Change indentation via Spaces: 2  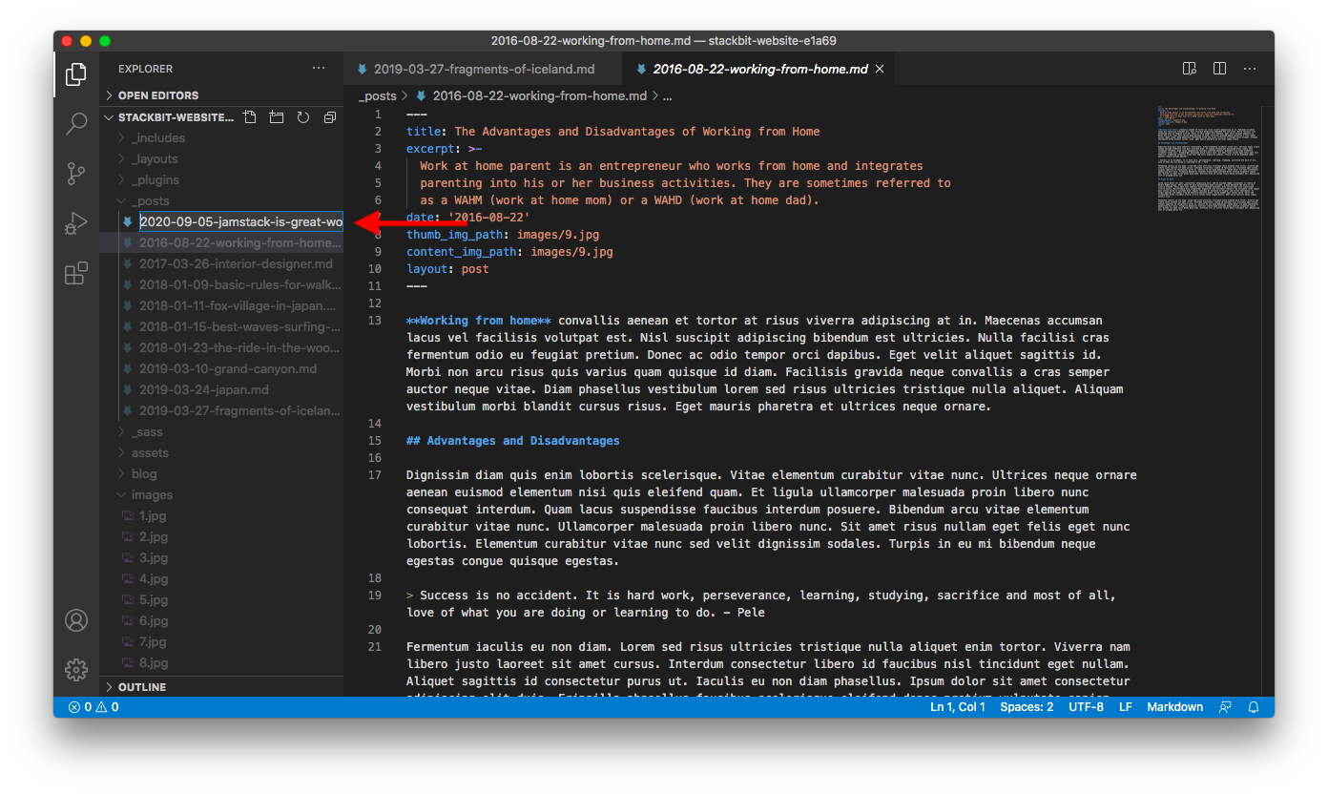tap(1027, 707)
